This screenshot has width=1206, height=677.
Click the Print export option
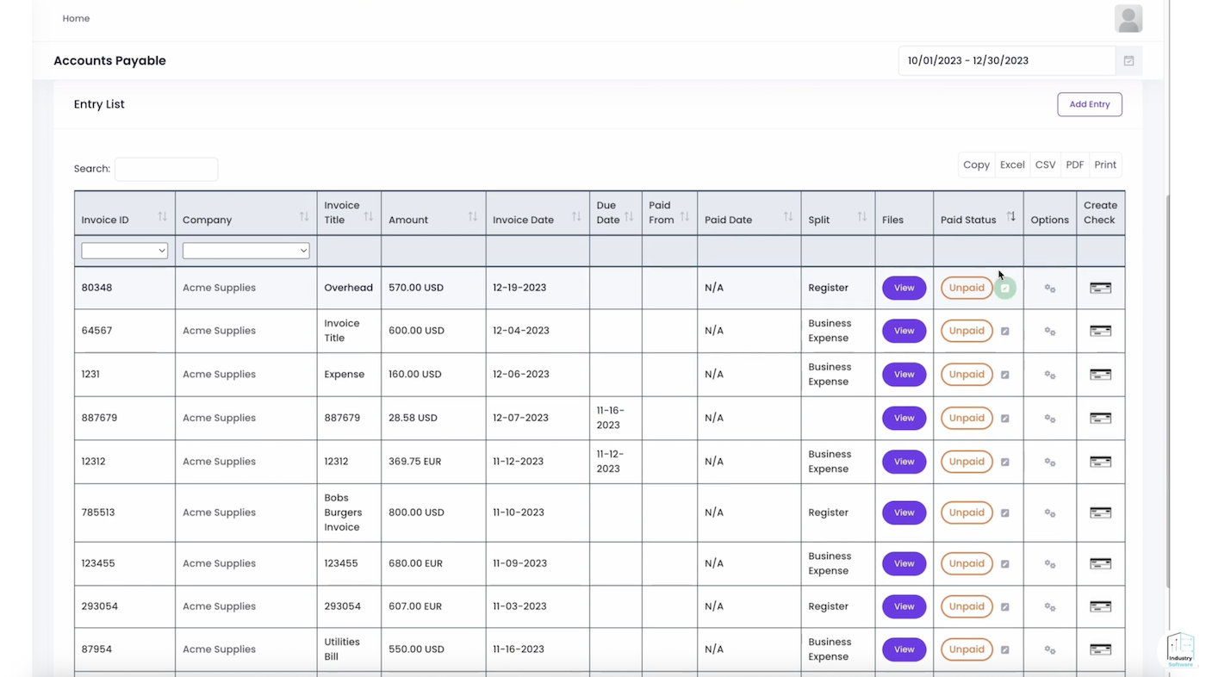coord(1105,165)
